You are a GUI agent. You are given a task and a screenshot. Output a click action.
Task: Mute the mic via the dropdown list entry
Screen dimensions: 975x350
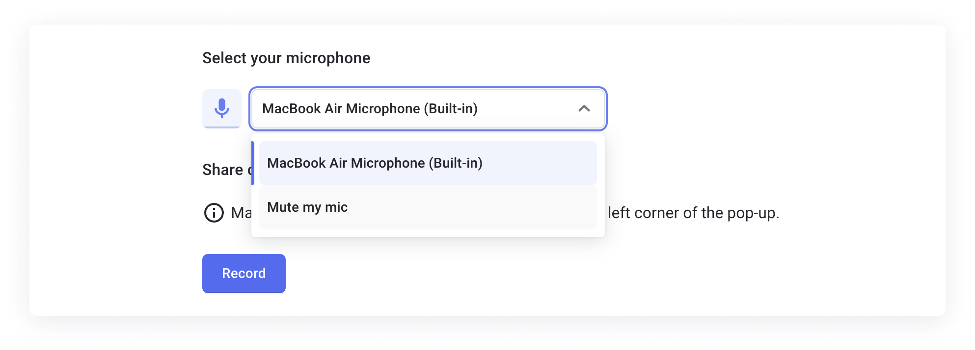tap(307, 207)
